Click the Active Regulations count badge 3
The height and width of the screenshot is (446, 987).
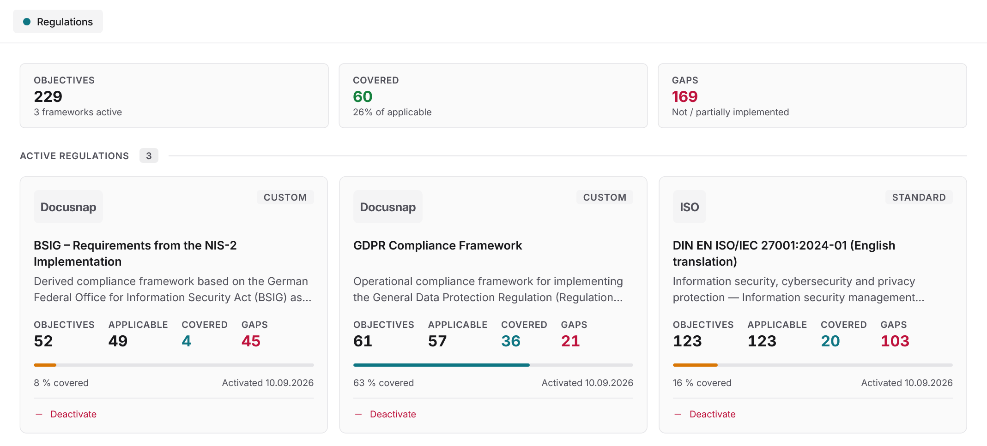pyautogui.click(x=149, y=156)
